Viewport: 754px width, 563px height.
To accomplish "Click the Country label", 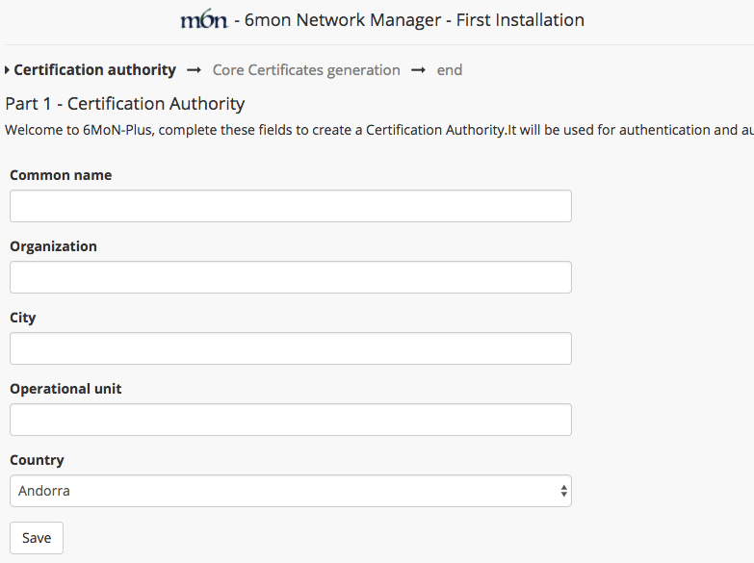I will coord(37,460).
